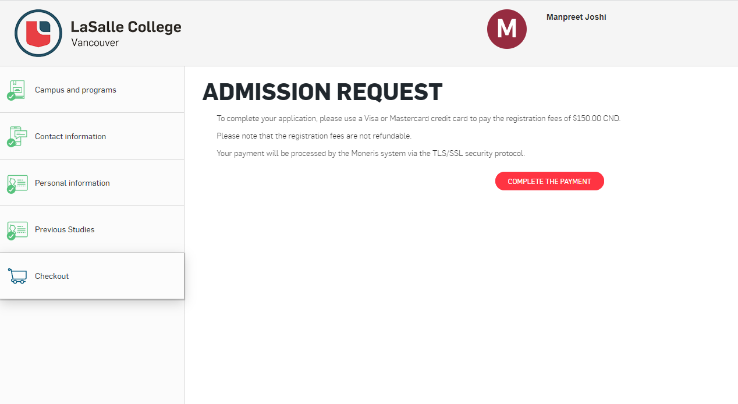
Task: Go to Campus and programs step
Action: pos(92,90)
